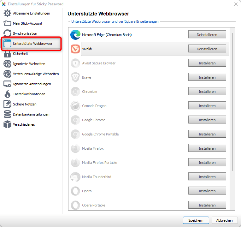The height and width of the screenshot is (227, 241).
Task: Click the Speichern button
Action: pos(196,220)
